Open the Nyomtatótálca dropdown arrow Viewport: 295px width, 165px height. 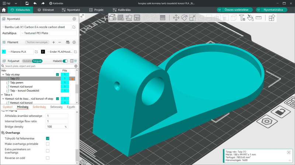pyautogui.click(x=258, y=10)
